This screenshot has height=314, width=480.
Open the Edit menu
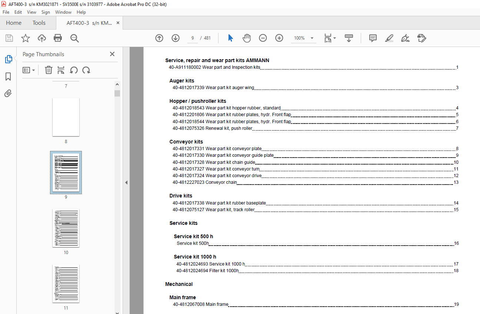(x=18, y=12)
